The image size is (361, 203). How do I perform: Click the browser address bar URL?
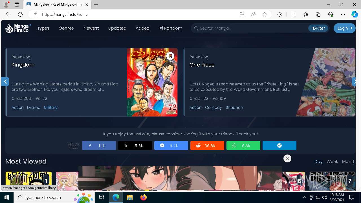(65, 14)
